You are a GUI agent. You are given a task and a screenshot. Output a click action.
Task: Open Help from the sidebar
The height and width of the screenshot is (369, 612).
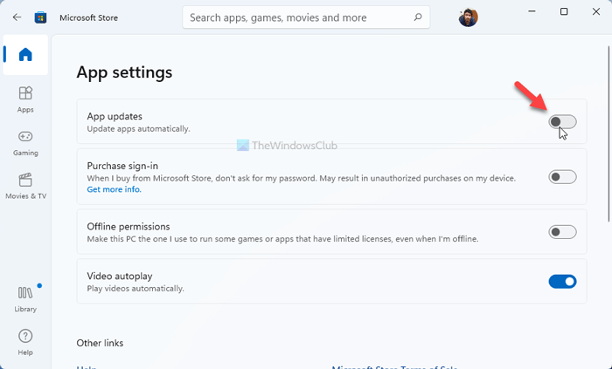25,342
